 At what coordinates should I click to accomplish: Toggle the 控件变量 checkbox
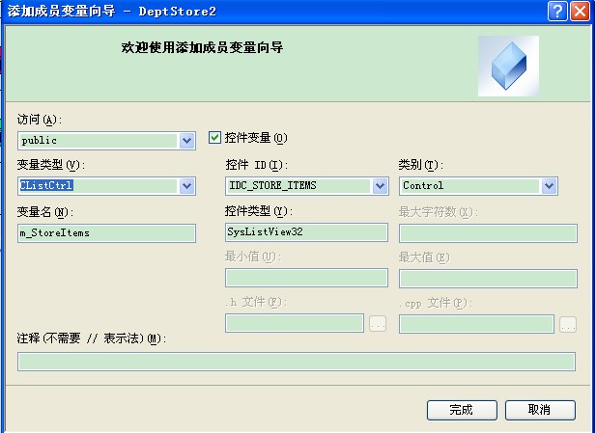pyautogui.click(x=214, y=137)
